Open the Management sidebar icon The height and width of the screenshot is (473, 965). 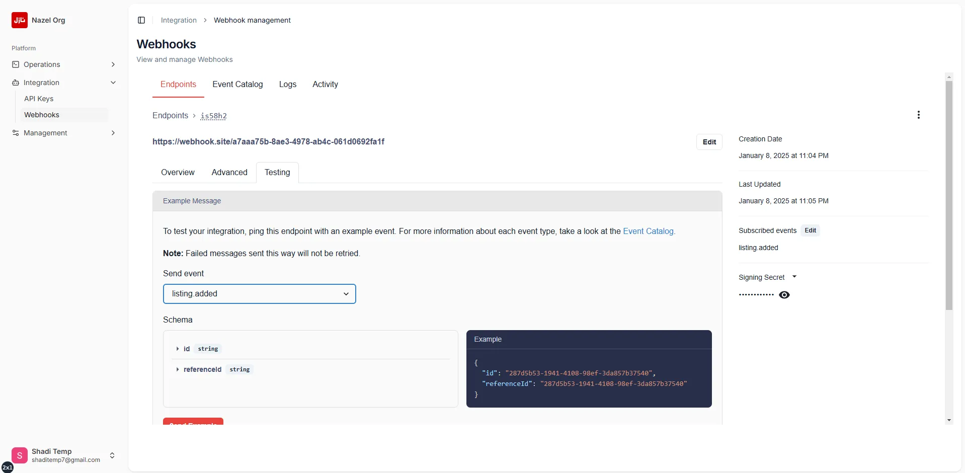[16, 133]
